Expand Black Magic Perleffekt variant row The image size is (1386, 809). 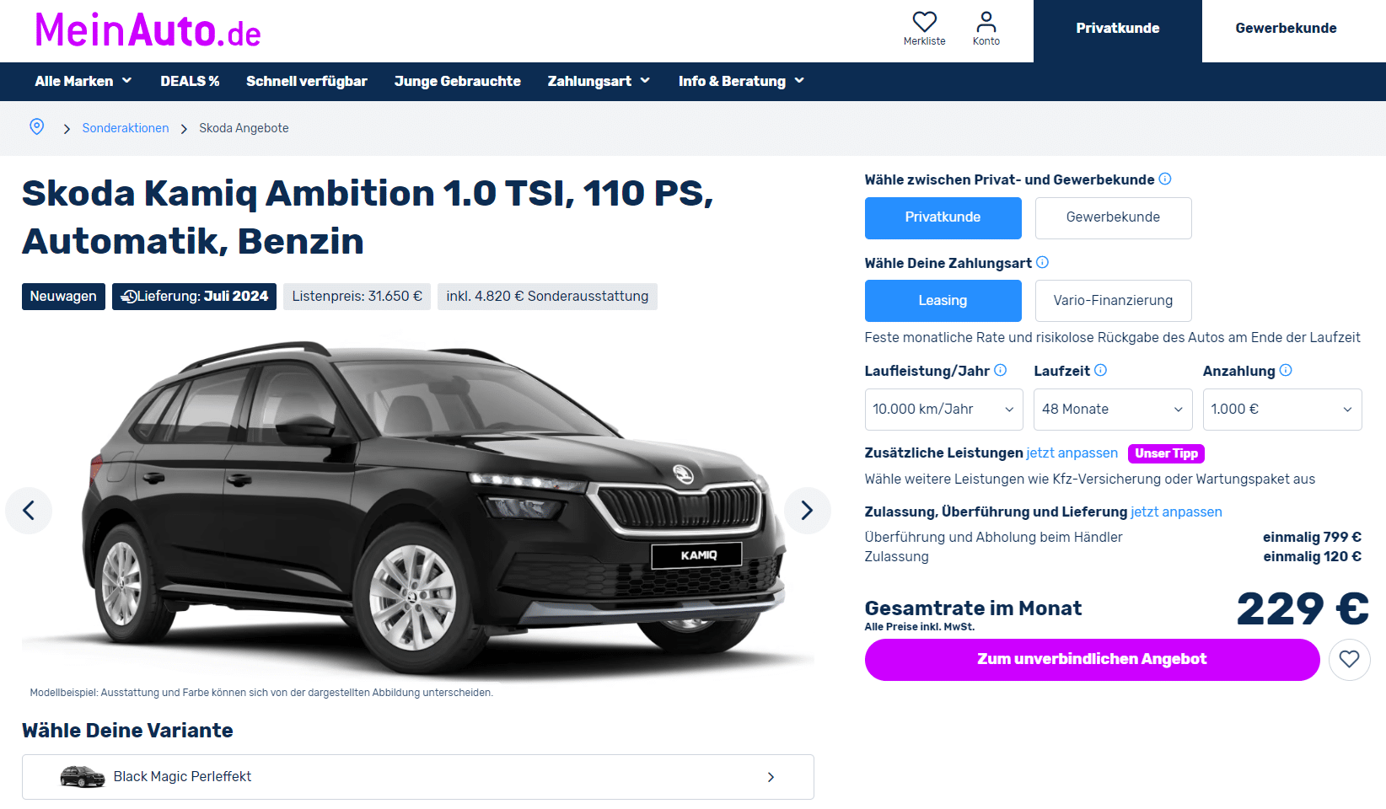418,777
